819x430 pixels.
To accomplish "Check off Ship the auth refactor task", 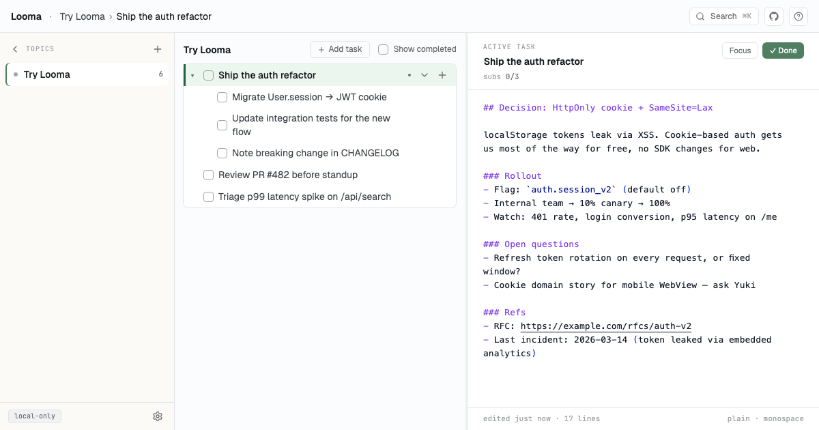I will (x=209, y=75).
